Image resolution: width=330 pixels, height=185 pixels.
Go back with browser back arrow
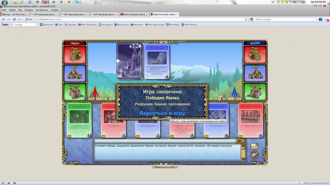tap(4, 19)
